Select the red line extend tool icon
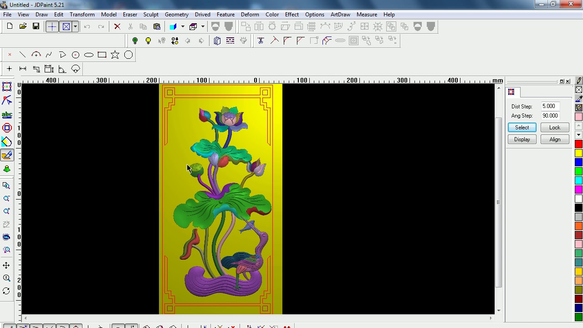 click(x=274, y=41)
